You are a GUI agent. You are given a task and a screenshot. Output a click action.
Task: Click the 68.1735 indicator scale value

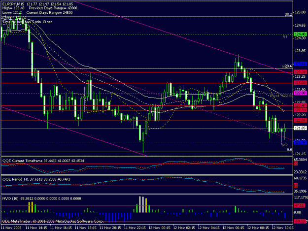click(300, 178)
